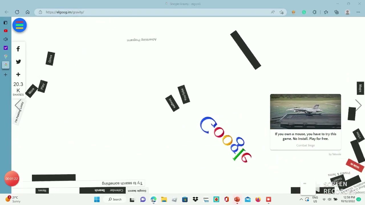
Task: Click the Maps block at right edge
Action: (x=360, y=88)
